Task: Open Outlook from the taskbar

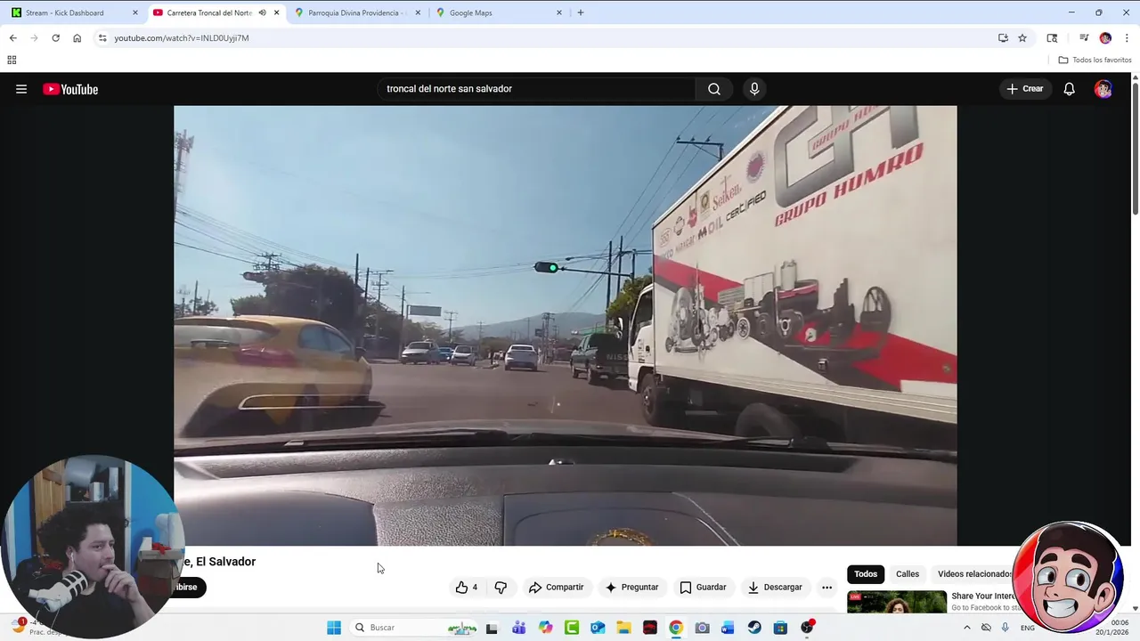Action: [x=598, y=628]
